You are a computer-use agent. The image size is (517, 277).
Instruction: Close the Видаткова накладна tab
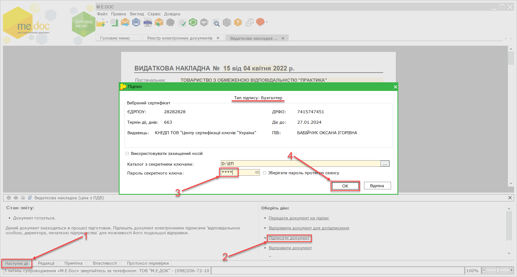(x=283, y=38)
